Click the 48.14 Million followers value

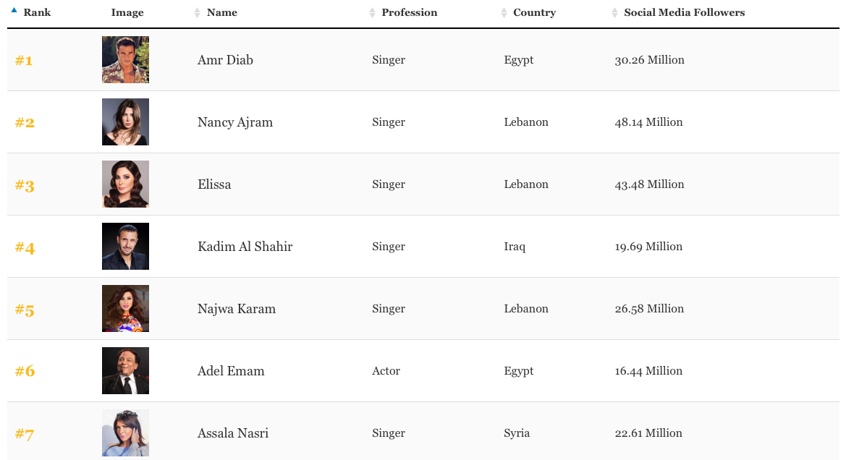pos(648,122)
